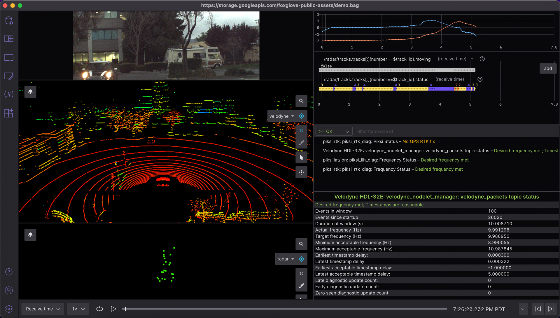Open the data source sidebar icon

pyautogui.click(x=9, y=21)
